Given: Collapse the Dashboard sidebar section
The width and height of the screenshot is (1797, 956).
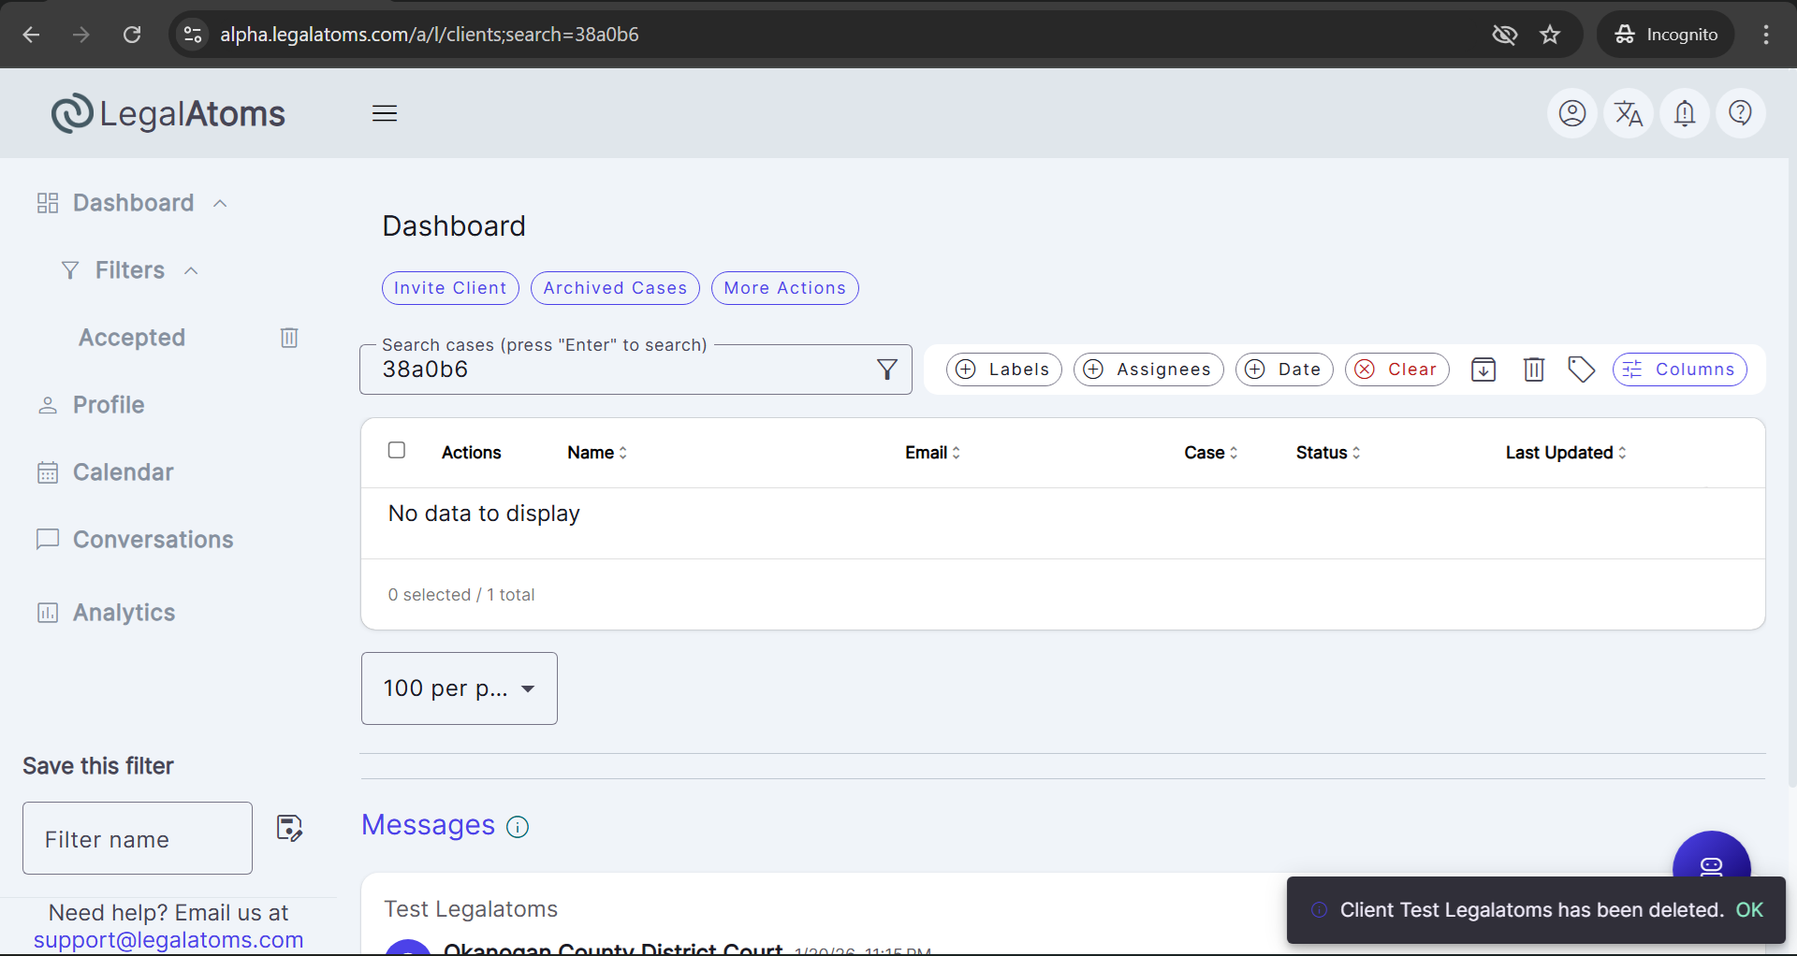Looking at the screenshot, I should (221, 203).
